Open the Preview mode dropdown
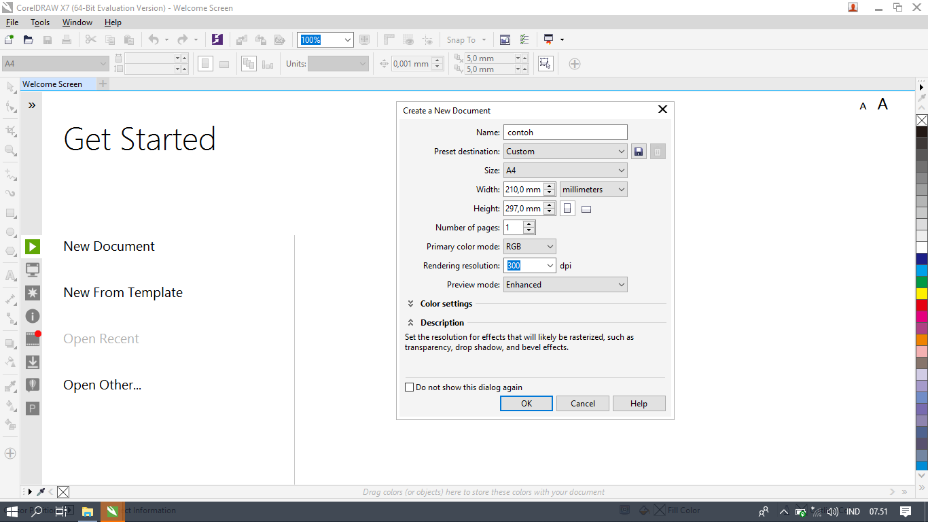Screen dimensions: 928x522 tap(565, 285)
